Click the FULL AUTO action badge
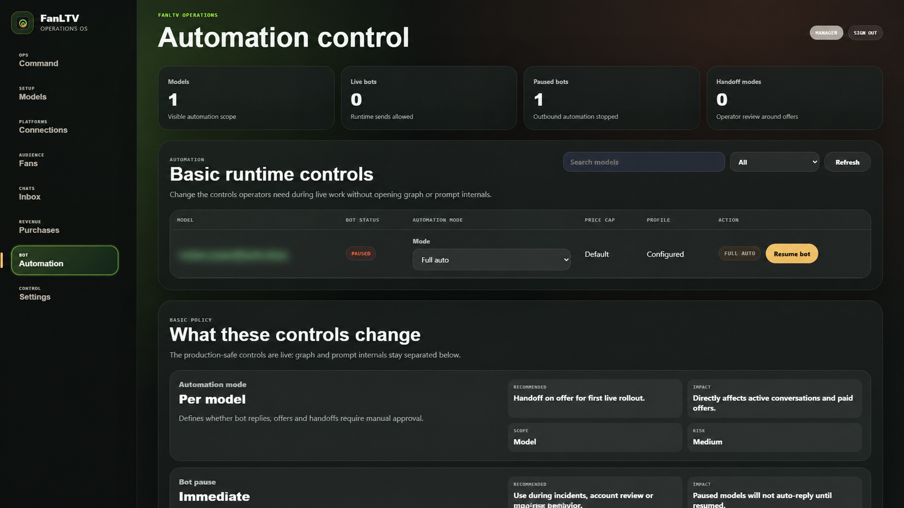The image size is (904, 508). point(740,253)
